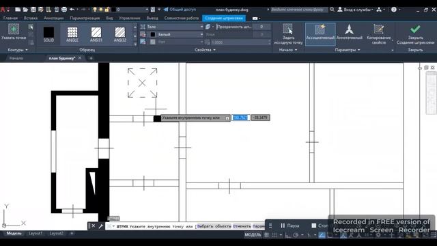Switch to the Аннотации ribbon tab

(x=53, y=18)
